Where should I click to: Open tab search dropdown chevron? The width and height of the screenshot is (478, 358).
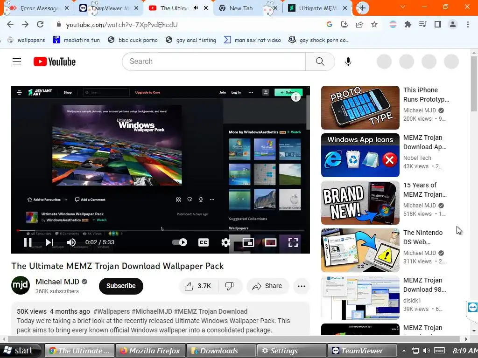point(403,7)
